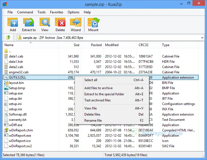The image size is (207, 160).
Task: Click the wDiff.exe application icon
Action: coord(6,125)
